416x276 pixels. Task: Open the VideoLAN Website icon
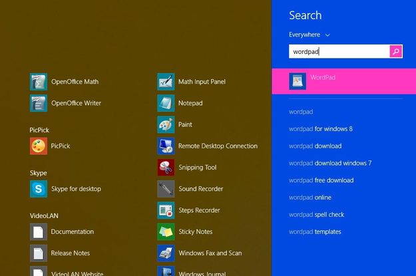tap(39, 271)
